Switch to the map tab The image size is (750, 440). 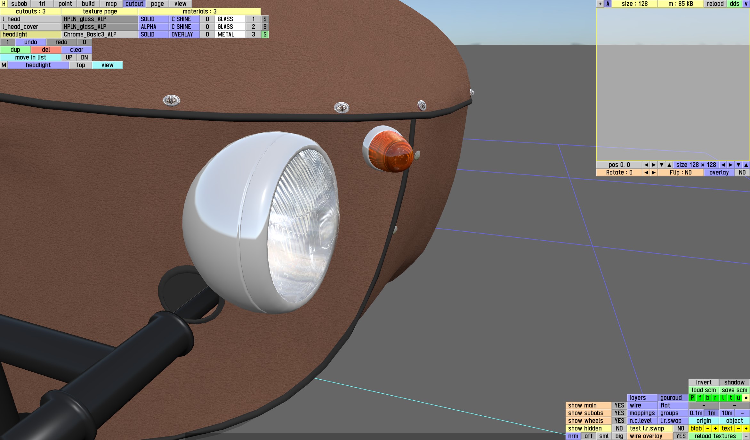[x=111, y=4]
